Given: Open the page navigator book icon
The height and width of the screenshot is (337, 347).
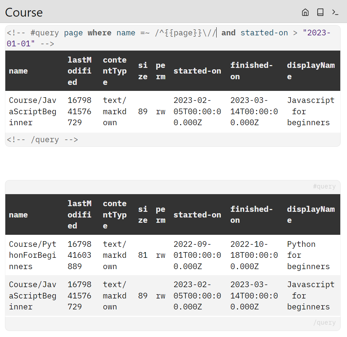Looking at the screenshot, I should pos(320,12).
